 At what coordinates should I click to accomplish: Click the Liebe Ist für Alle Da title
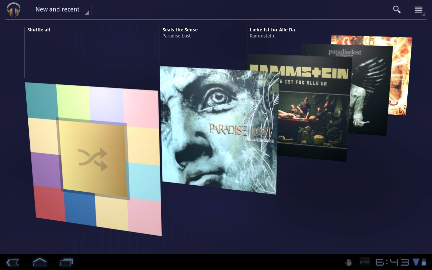272,30
